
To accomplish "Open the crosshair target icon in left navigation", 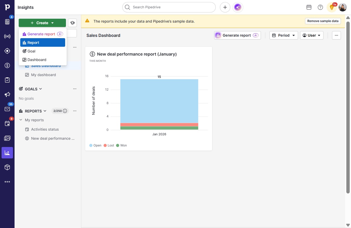I will pyautogui.click(x=7, y=51).
